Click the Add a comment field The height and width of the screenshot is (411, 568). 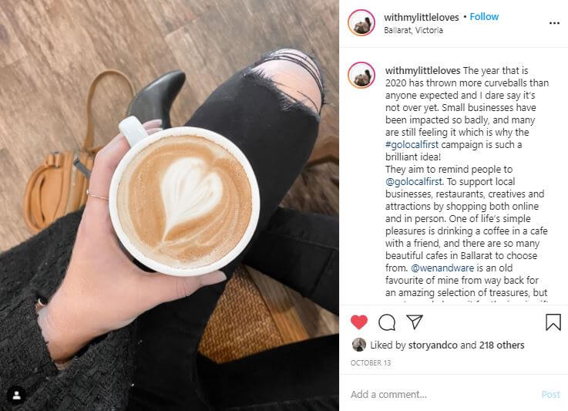[x=442, y=394]
